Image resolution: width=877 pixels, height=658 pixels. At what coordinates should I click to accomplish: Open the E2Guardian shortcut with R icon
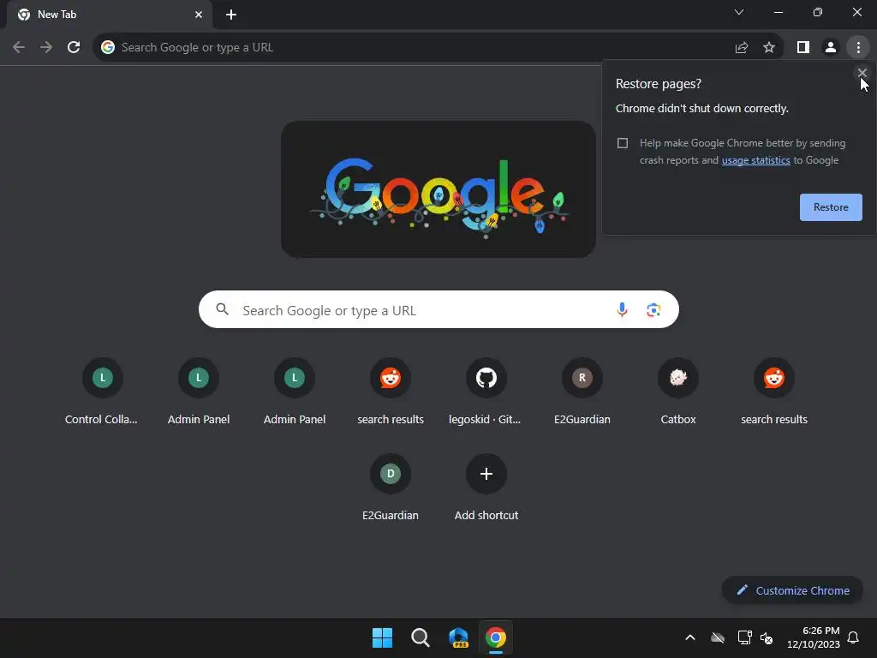click(x=582, y=392)
